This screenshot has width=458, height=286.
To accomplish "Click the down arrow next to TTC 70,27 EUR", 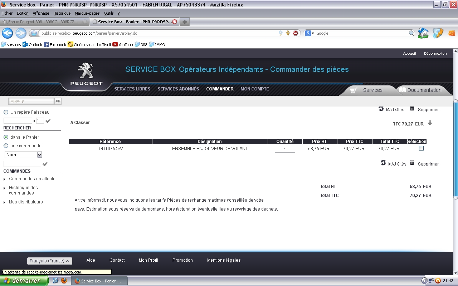I will coord(430,123).
